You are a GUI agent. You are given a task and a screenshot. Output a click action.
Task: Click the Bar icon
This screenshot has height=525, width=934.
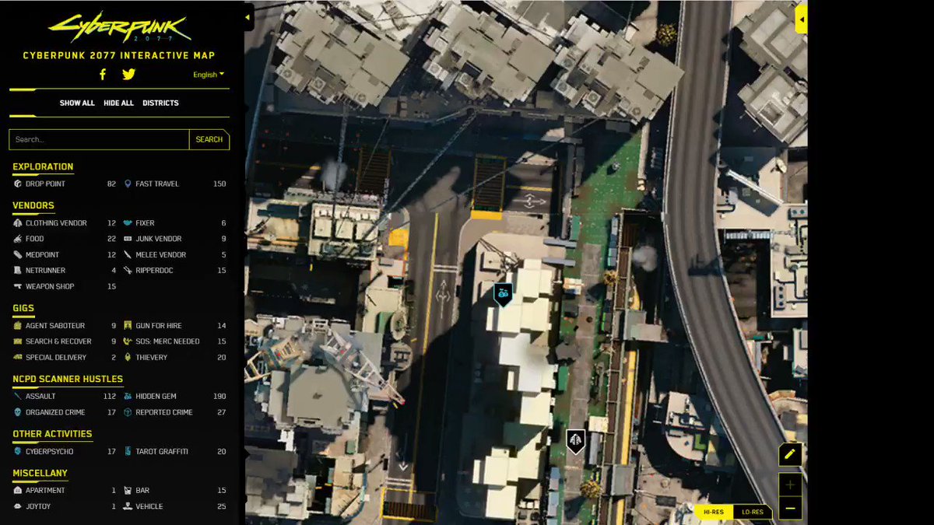[128, 491]
